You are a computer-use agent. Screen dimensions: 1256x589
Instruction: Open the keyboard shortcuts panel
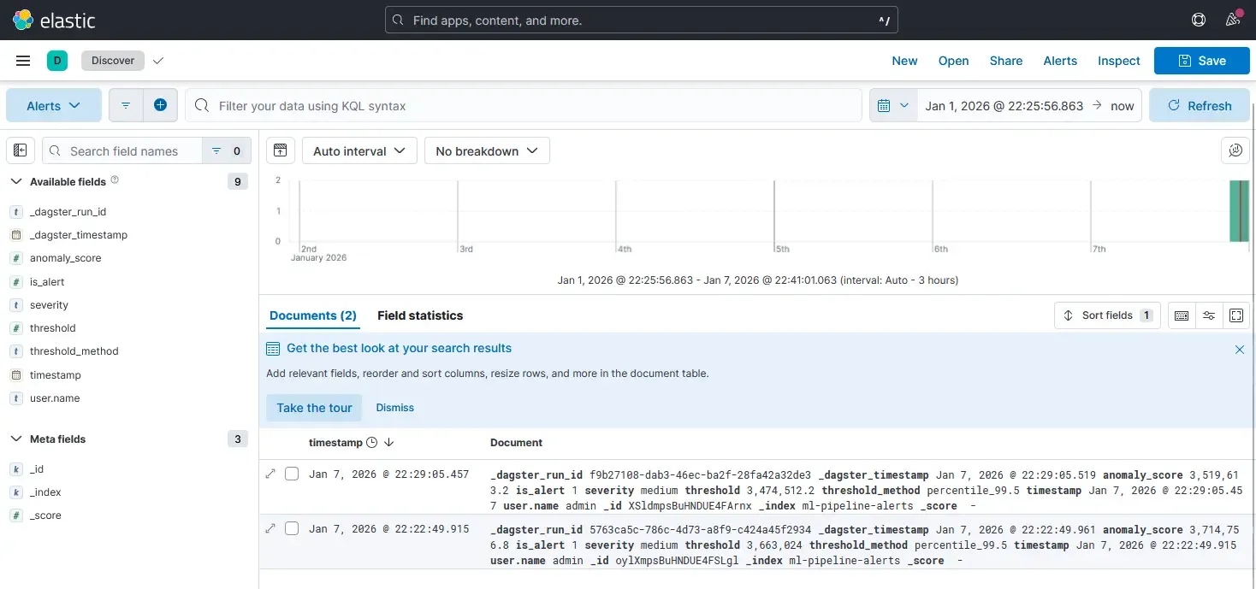point(1182,315)
